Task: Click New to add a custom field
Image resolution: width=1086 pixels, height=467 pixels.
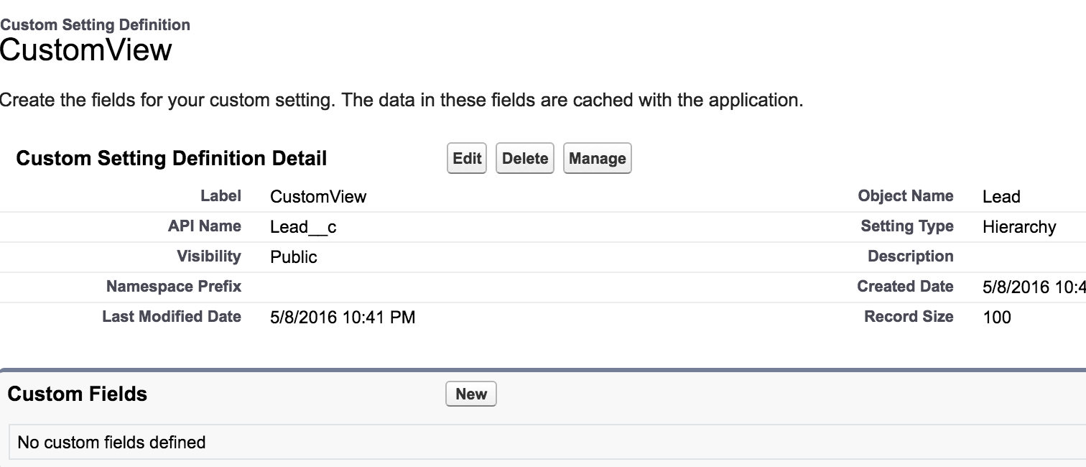Action: [x=471, y=394]
